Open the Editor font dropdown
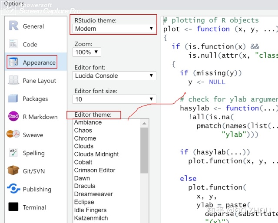 point(114,75)
